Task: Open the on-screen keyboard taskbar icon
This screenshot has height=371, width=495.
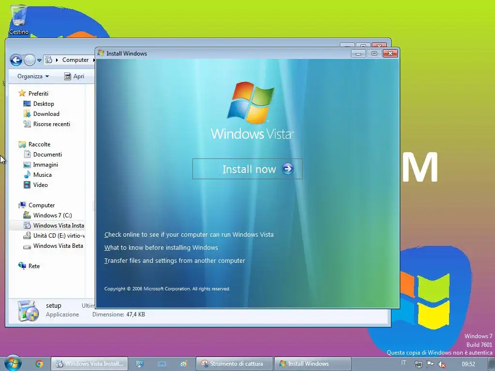Action: tap(162, 364)
